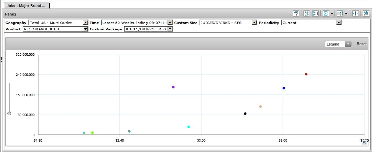Screen dimensions: 373x152
Task: Click the arrow icon at chart corner
Action: pos(365,143)
